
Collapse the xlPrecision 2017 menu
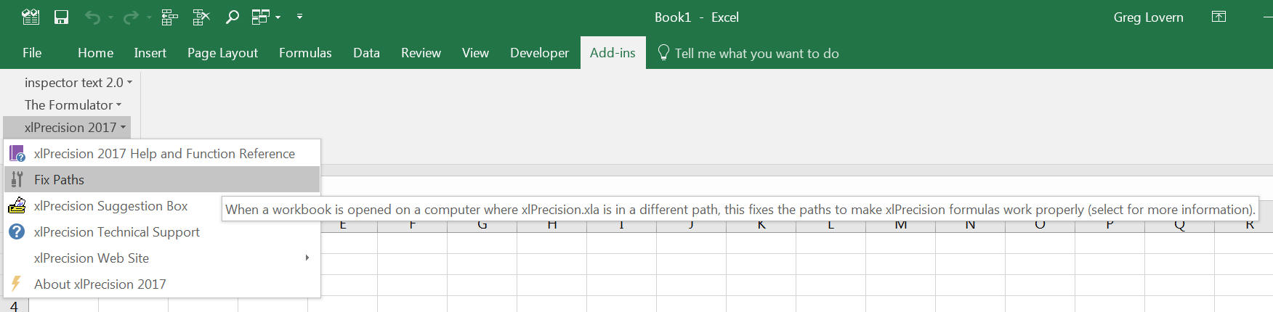point(68,128)
